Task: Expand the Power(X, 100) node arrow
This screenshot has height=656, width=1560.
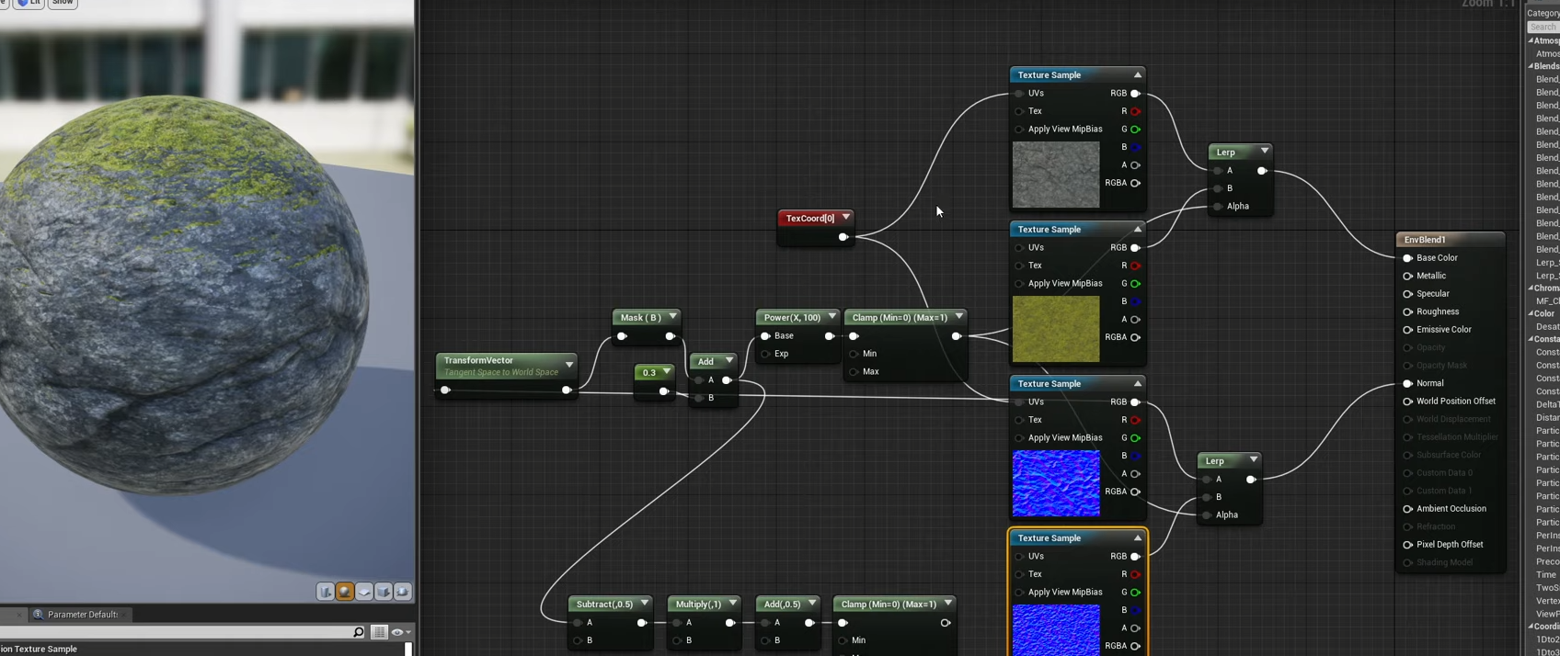Action: click(x=832, y=317)
